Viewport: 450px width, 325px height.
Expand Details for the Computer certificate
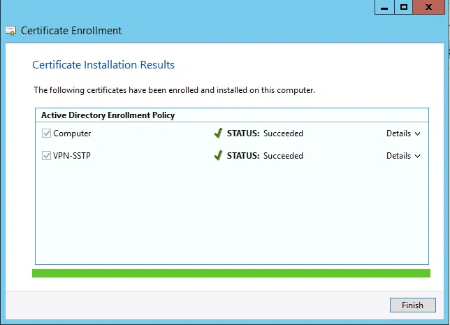tap(403, 133)
